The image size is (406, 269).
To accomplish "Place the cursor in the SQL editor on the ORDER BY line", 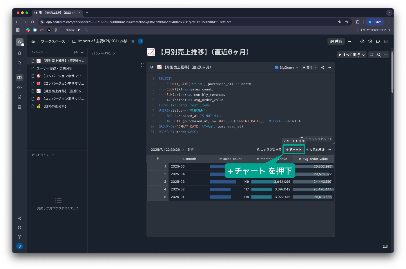I will (x=178, y=132).
